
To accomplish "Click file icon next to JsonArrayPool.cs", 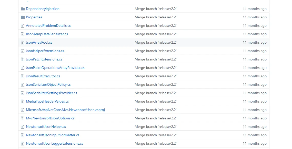I will (x=23, y=43).
